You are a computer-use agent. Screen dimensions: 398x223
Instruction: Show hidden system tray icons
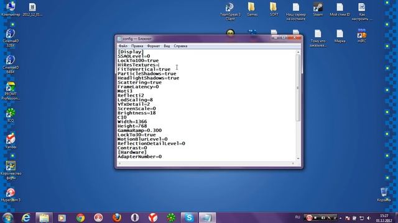pos(340,218)
